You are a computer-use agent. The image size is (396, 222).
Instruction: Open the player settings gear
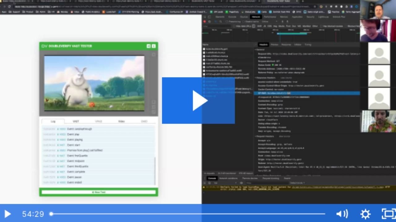coord(365,214)
